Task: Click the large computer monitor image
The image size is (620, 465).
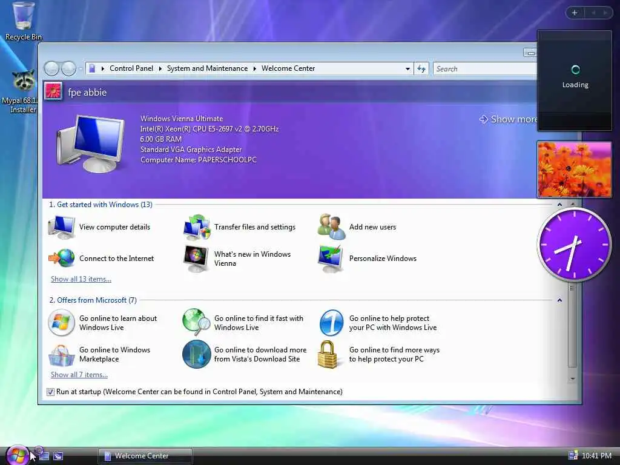Action: (90, 143)
